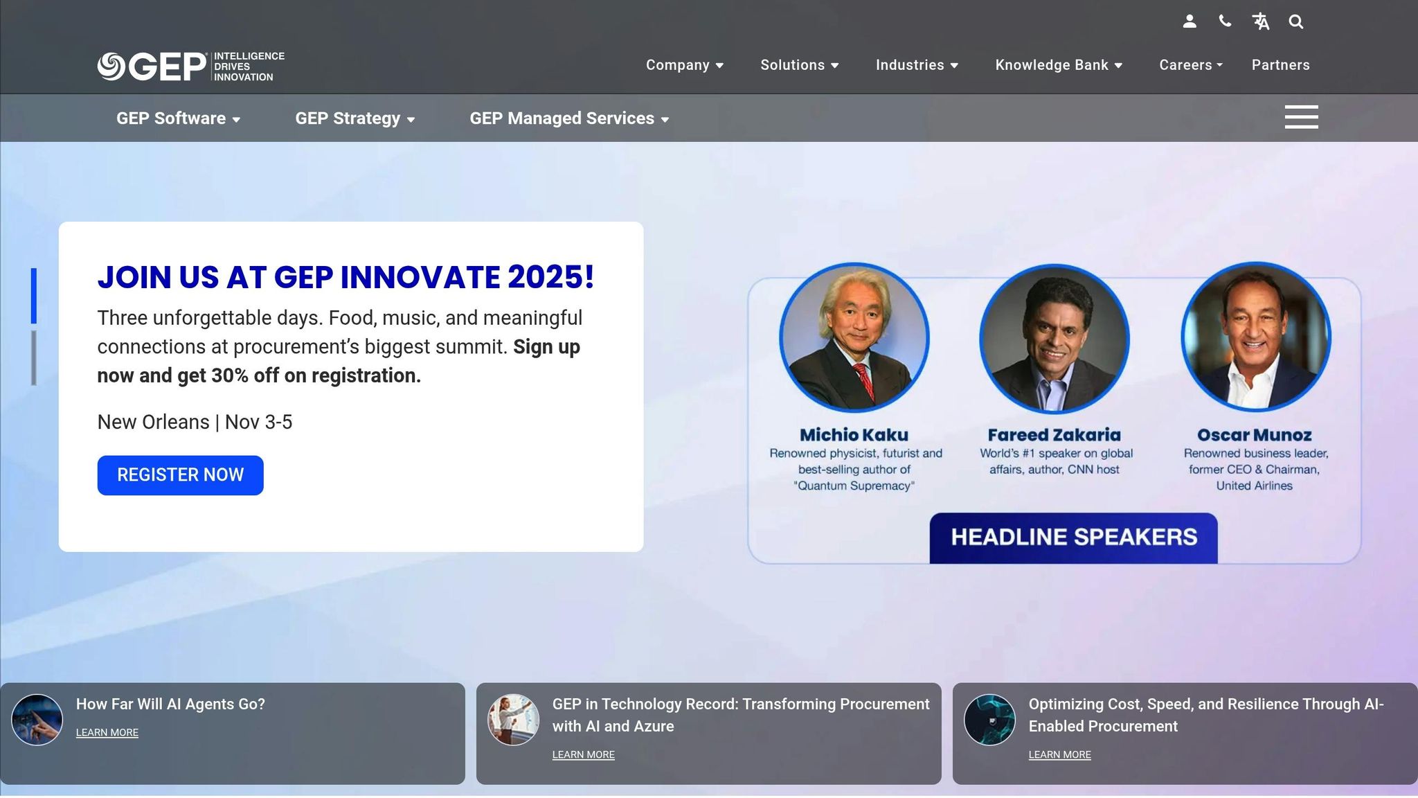Click Learn More under Optimizing Cost article
This screenshot has height=798, width=1418.
tap(1059, 755)
